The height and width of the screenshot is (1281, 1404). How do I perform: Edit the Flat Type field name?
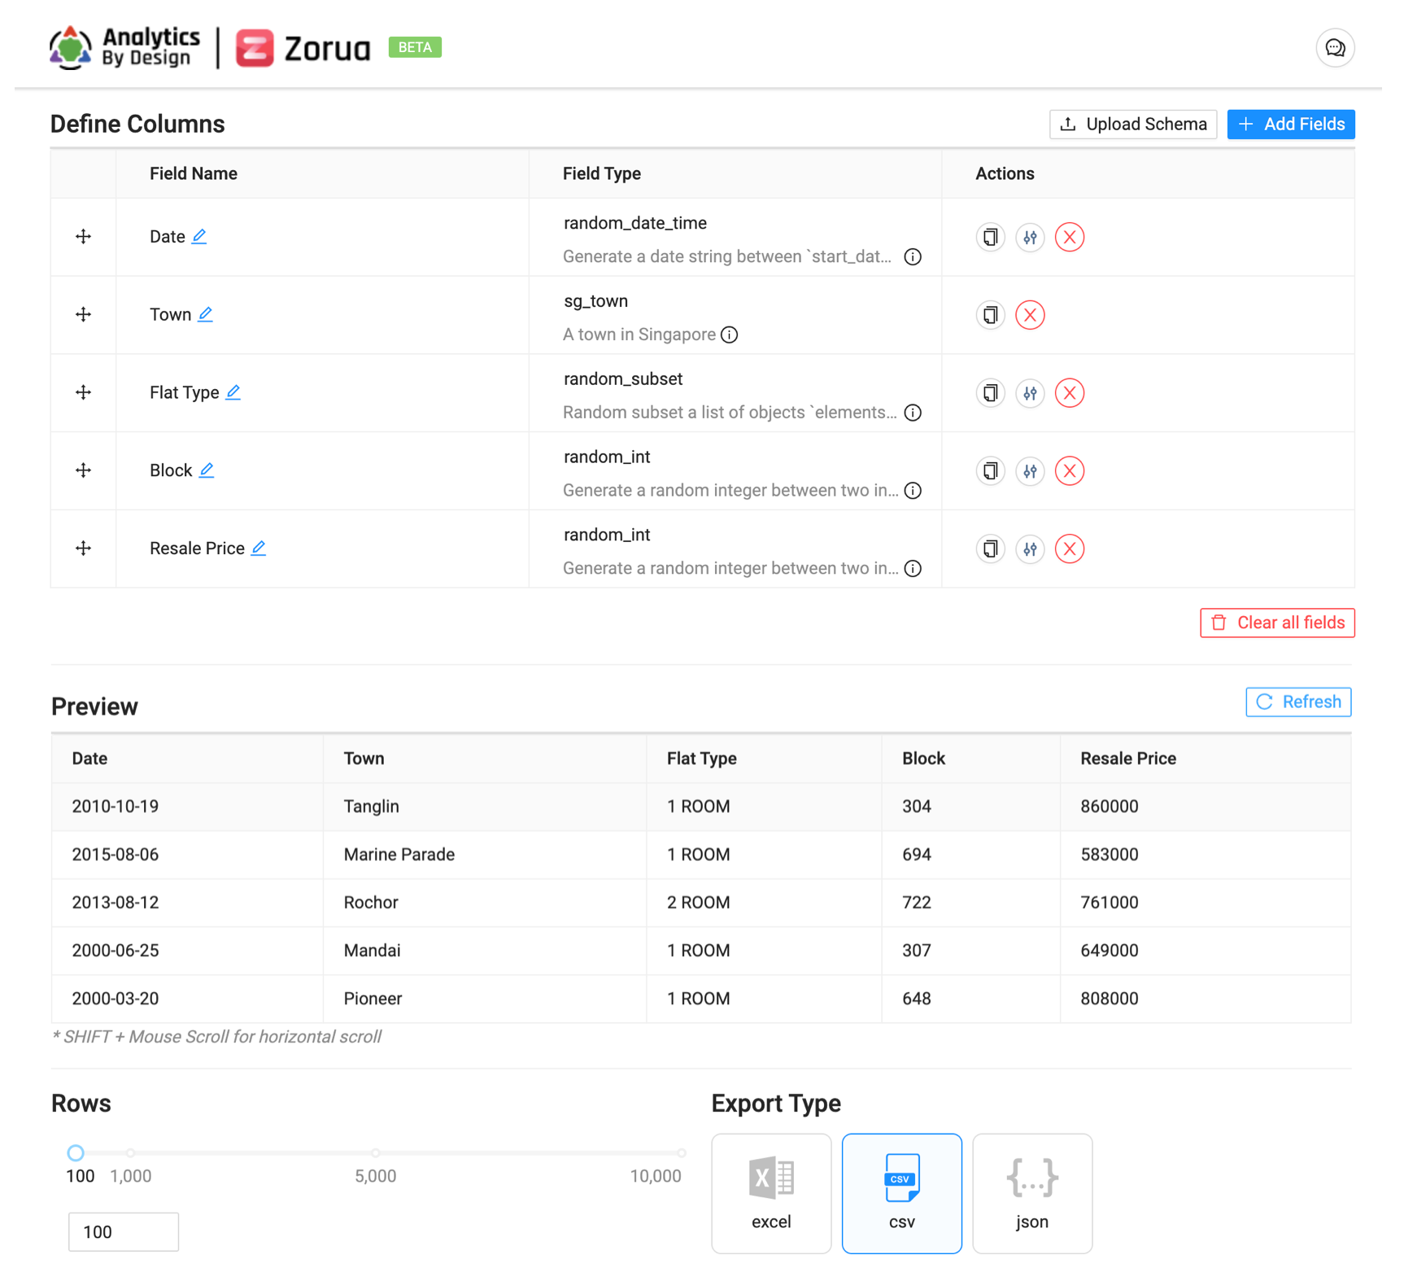(233, 392)
